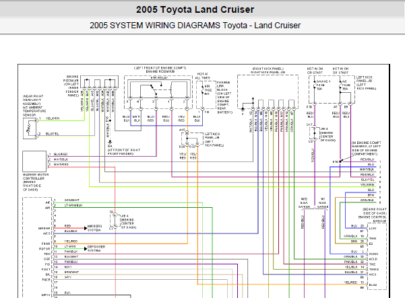Click the EA ground symbol at right front fender
Image resolution: width=405 pixels, height=298 pixels.
(x=110, y=142)
